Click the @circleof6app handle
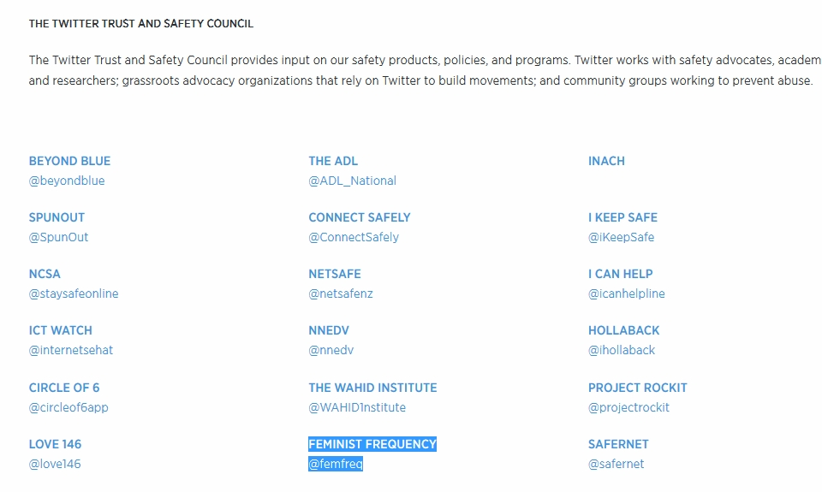 click(68, 407)
